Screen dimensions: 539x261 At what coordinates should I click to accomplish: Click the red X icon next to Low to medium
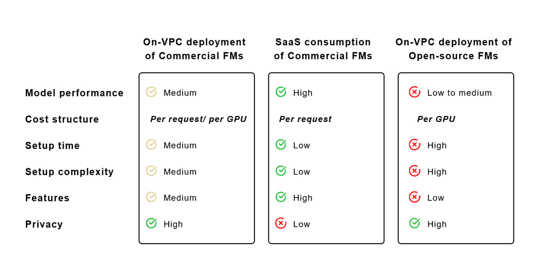pos(414,92)
